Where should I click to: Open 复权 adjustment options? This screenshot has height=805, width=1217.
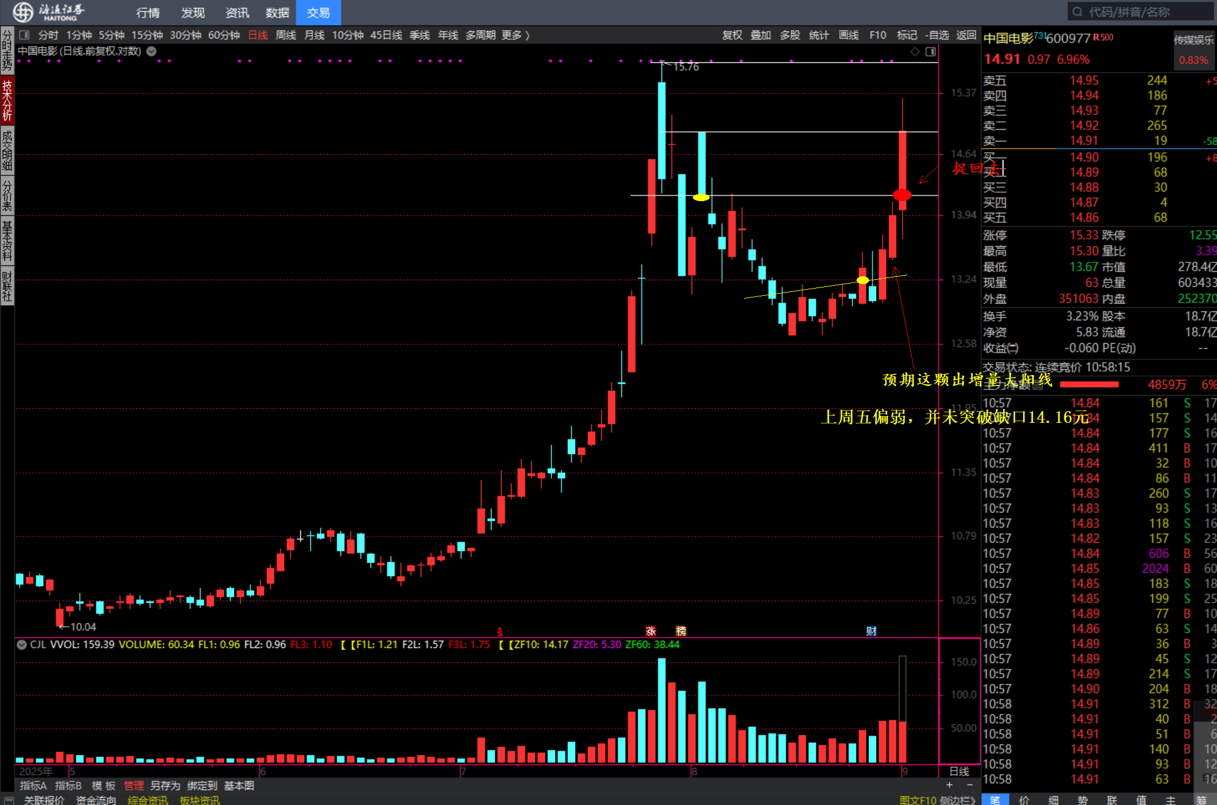tap(732, 35)
